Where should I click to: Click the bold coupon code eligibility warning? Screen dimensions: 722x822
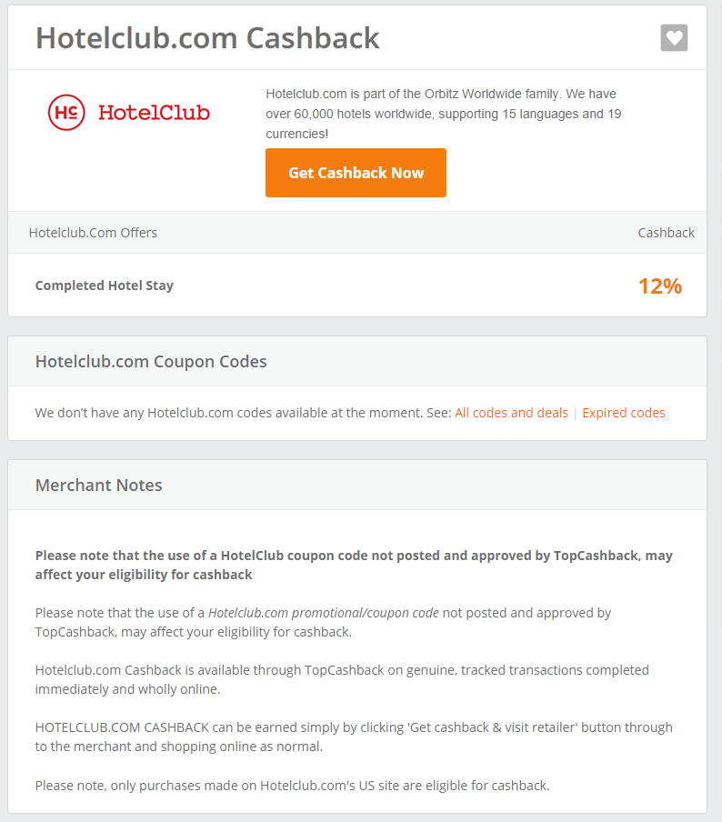click(x=354, y=566)
